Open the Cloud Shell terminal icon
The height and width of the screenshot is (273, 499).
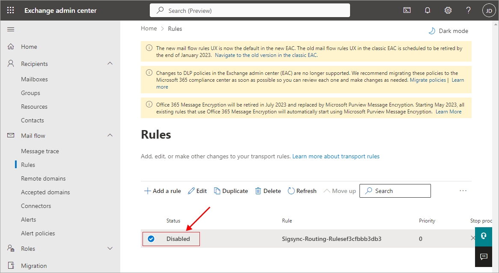pos(407,11)
